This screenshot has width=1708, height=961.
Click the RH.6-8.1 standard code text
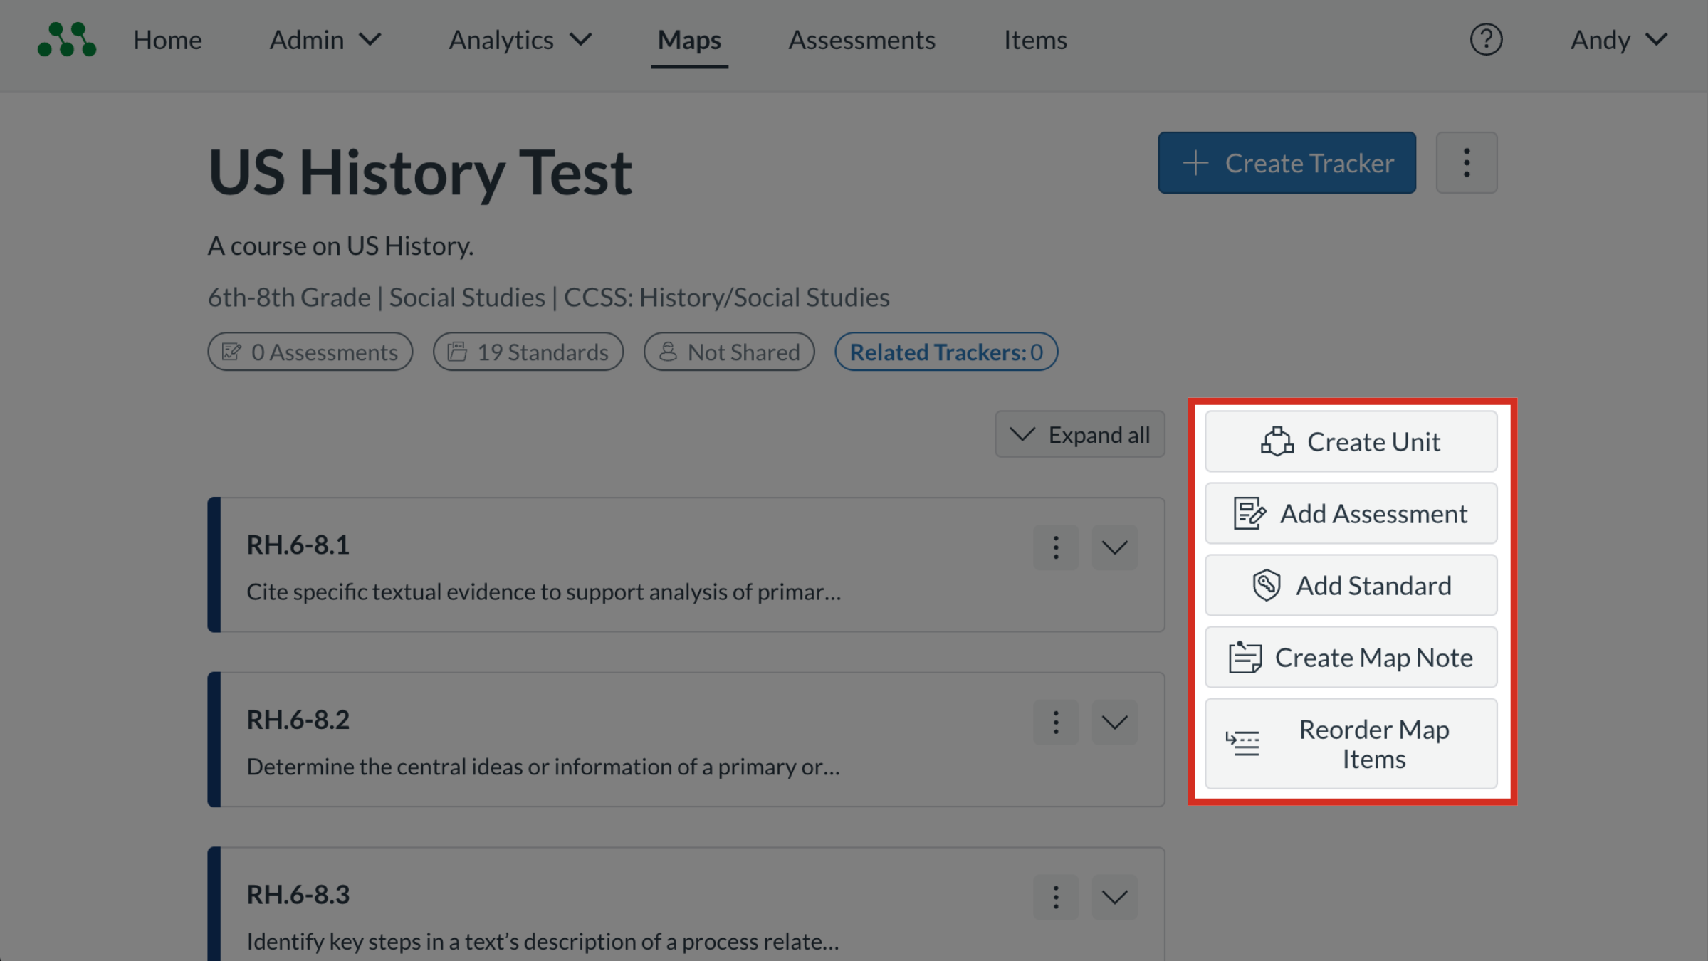click(298, 545)
